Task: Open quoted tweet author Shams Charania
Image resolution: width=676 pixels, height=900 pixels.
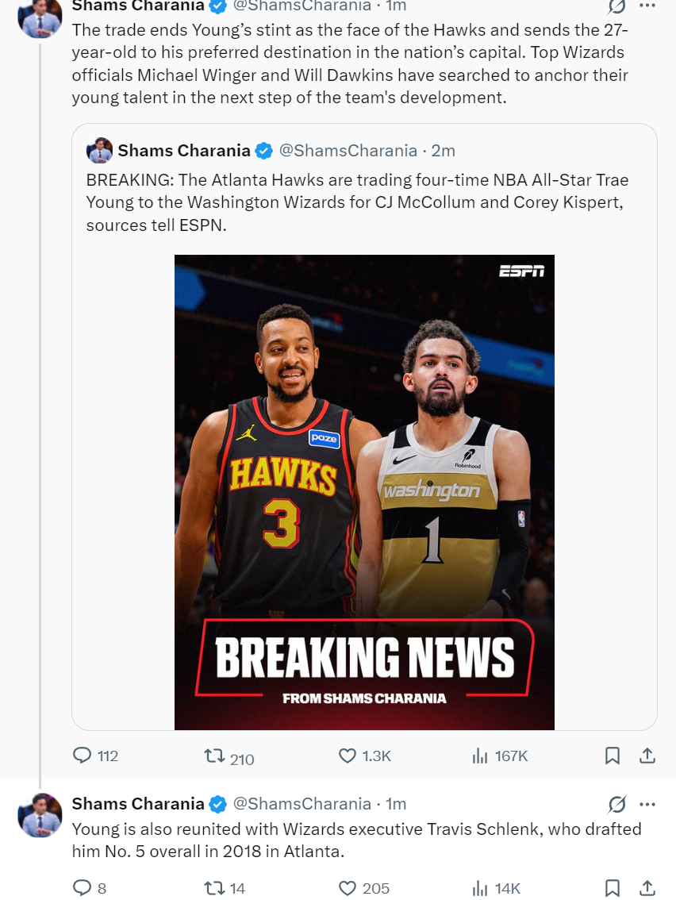Action: [x=184, y=150]
